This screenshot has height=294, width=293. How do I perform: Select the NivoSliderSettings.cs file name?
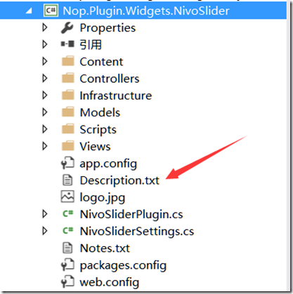[137, 232]
